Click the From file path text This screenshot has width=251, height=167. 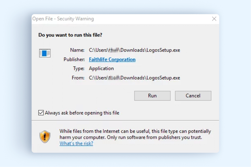(x=135, y=78)
